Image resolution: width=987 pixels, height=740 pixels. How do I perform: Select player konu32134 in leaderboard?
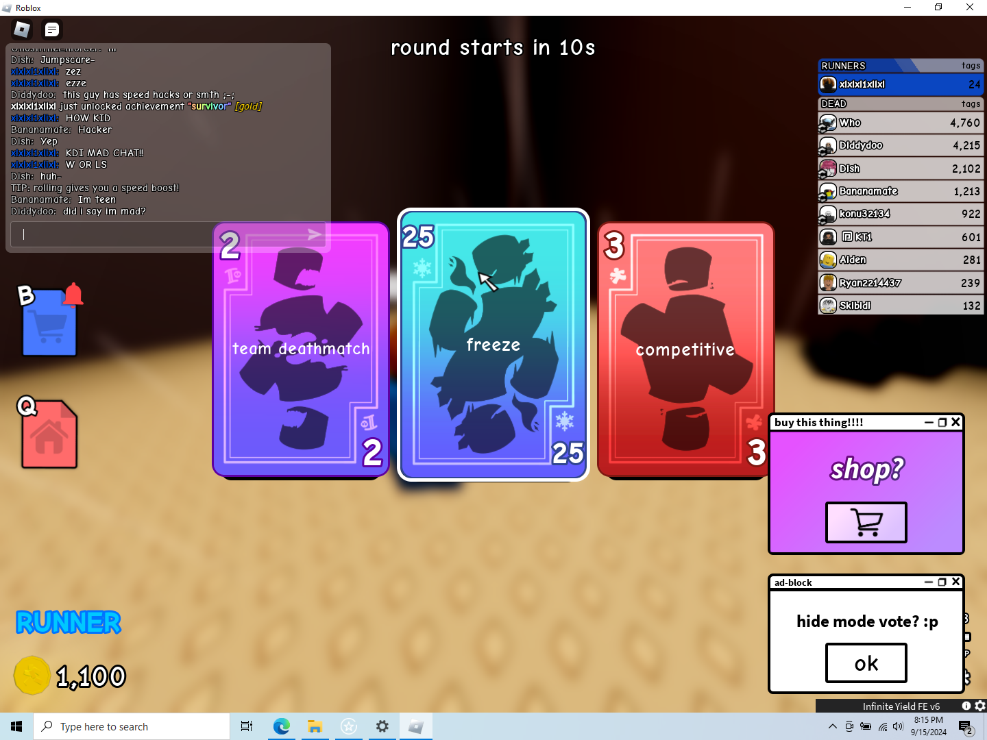pos(901,214)
